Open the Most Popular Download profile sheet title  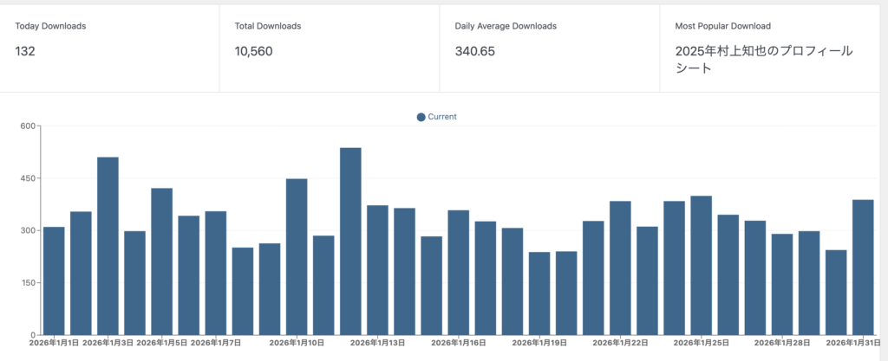coord(762,60)
